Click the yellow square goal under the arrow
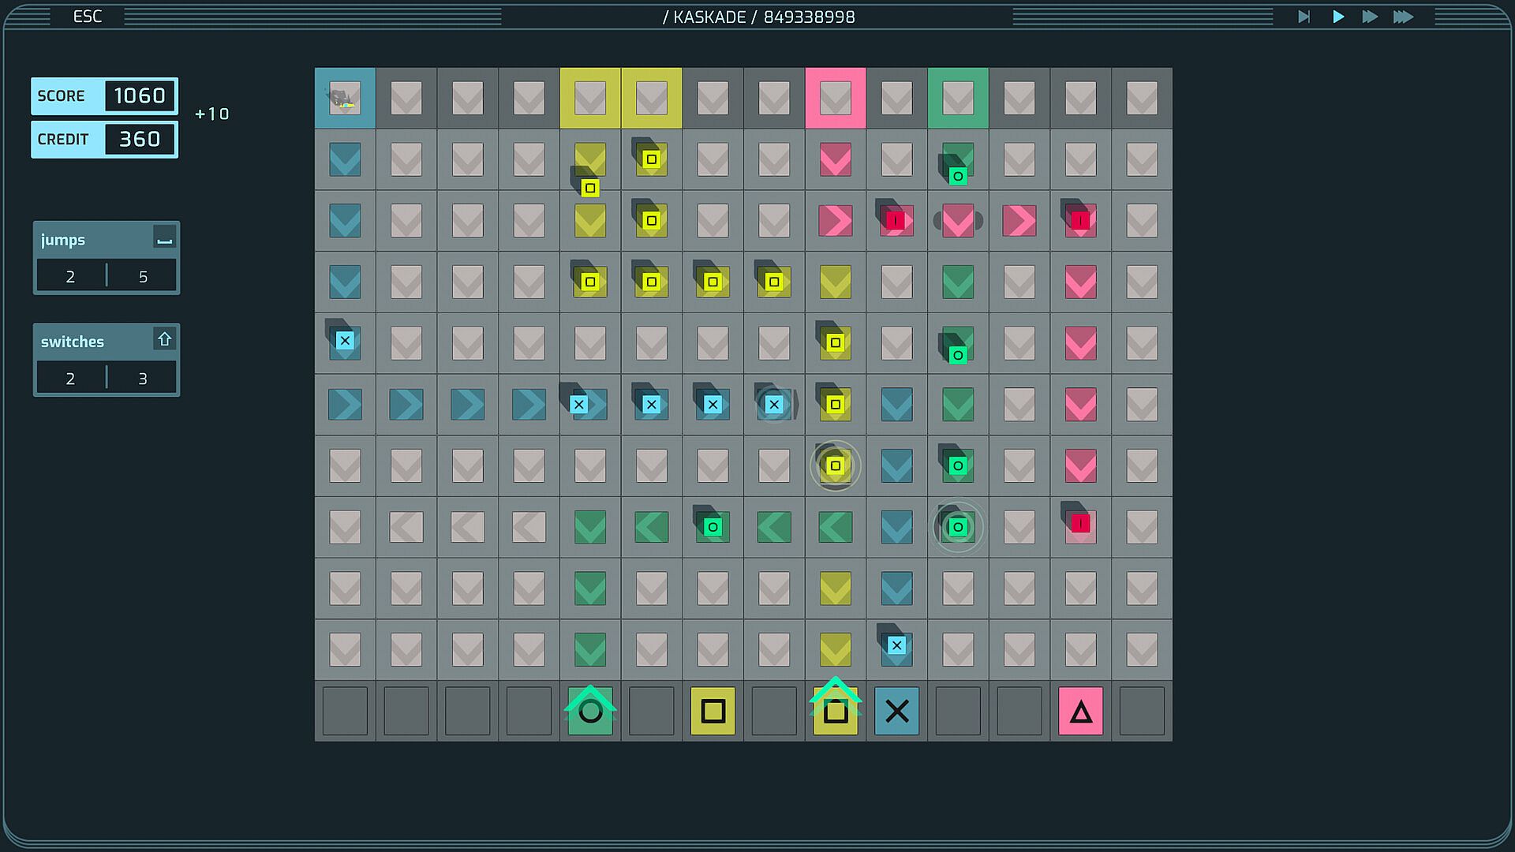Viewport: 1515px width, 852px height. (x=835, y=712)
